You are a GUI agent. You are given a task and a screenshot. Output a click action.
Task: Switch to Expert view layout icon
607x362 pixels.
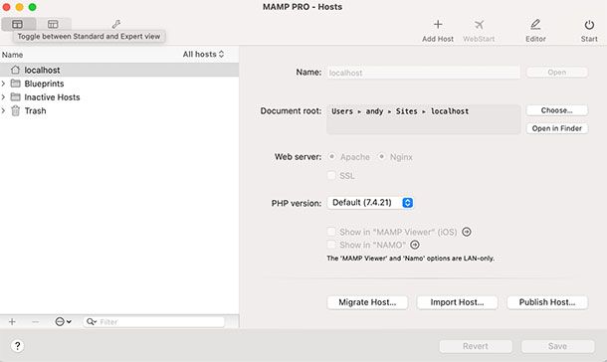pos(53,24)
